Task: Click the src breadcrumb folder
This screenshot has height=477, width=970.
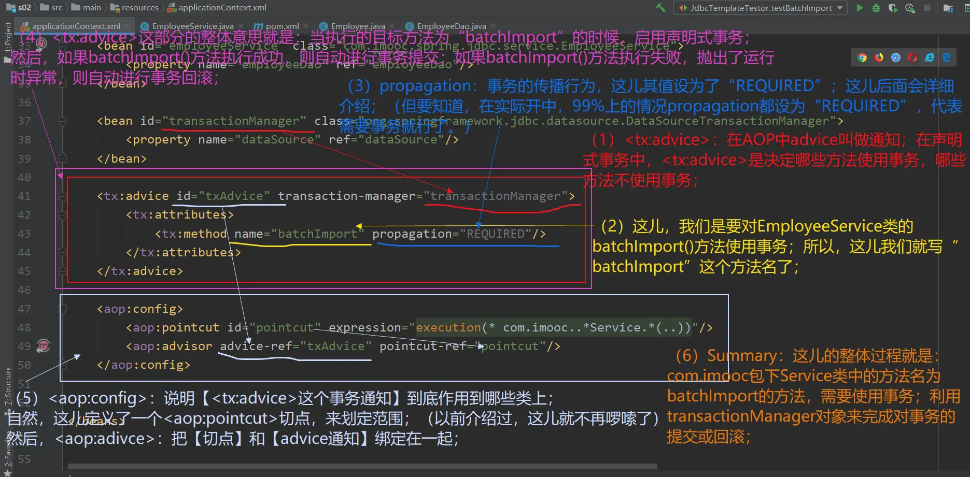Action: [x=51, y=8]
